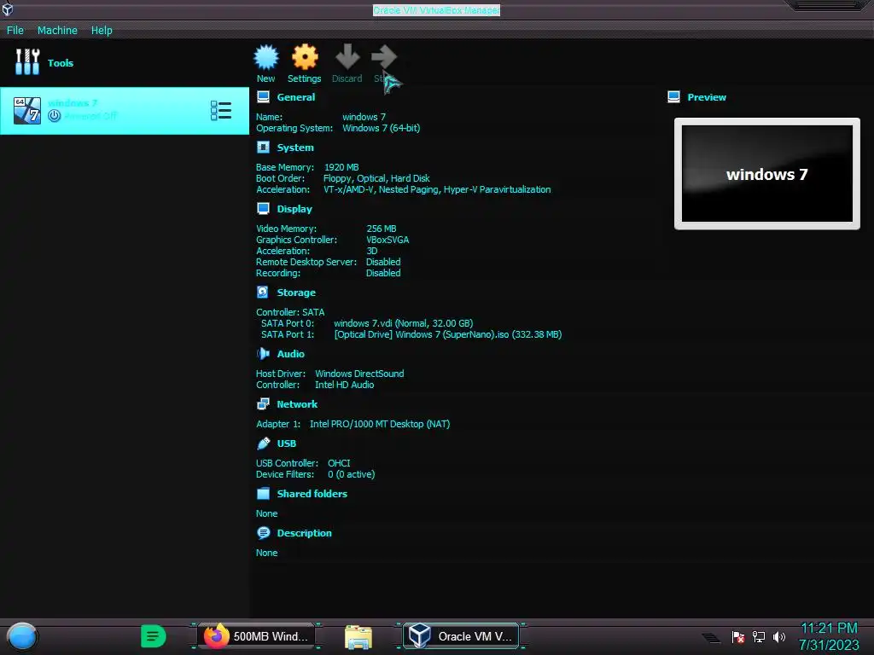Click the USB section plug icon
Screen dimensions: 874x655
pyautogui.click(x=263, y=443)
